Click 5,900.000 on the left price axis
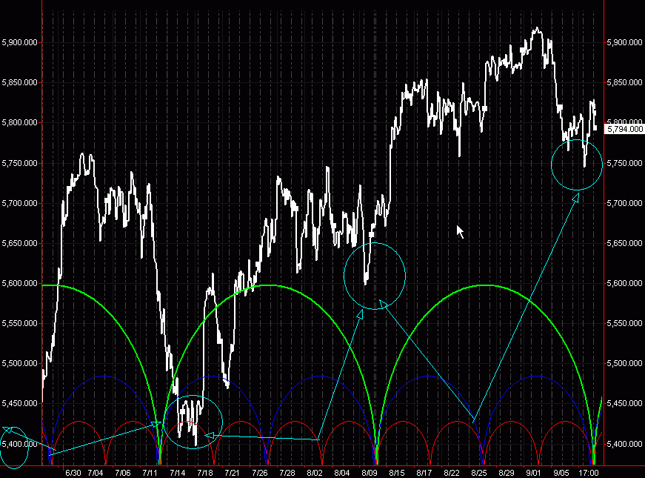 click(20, 42)
